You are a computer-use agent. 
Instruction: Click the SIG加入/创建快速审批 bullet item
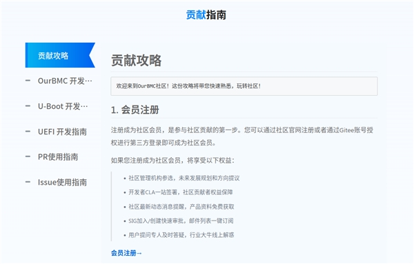pos(181,221)
